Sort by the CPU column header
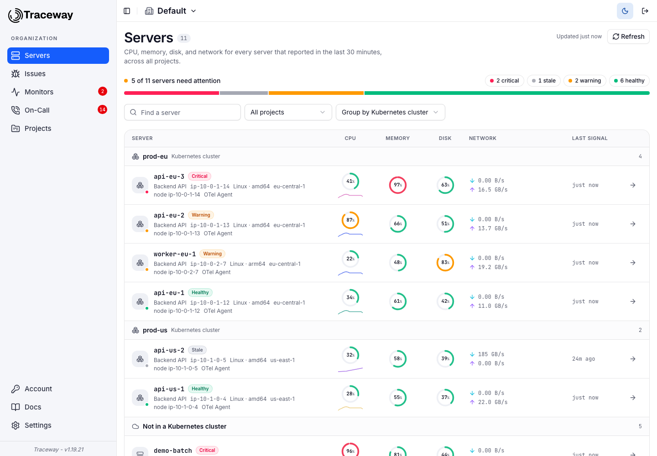 coord(350,138)
